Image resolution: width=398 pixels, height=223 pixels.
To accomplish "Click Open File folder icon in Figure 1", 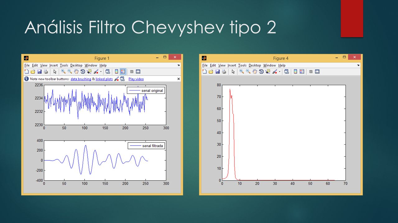I will pos(33,72).
